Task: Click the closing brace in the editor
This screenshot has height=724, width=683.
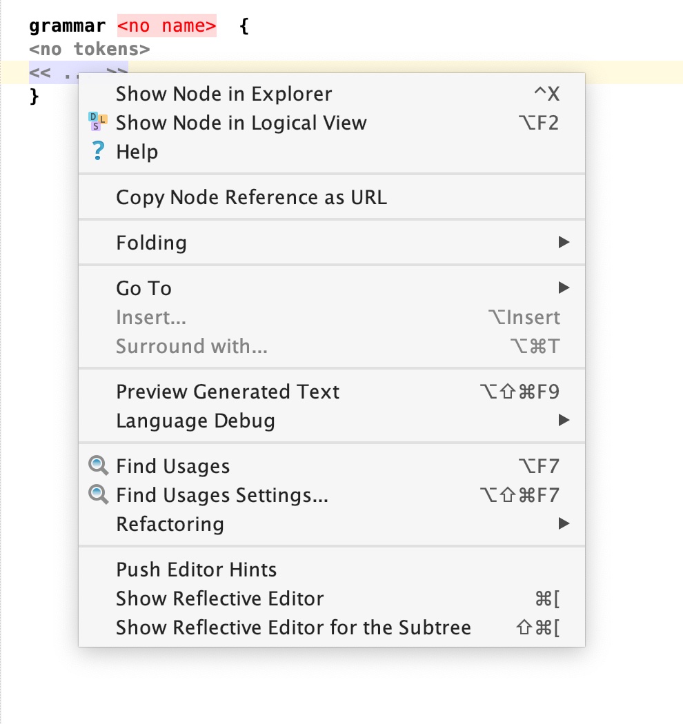Action: 34,97
